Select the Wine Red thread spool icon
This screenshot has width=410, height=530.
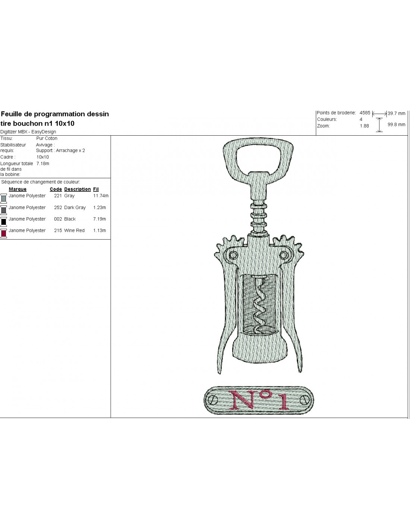click(x=4, y=233)
